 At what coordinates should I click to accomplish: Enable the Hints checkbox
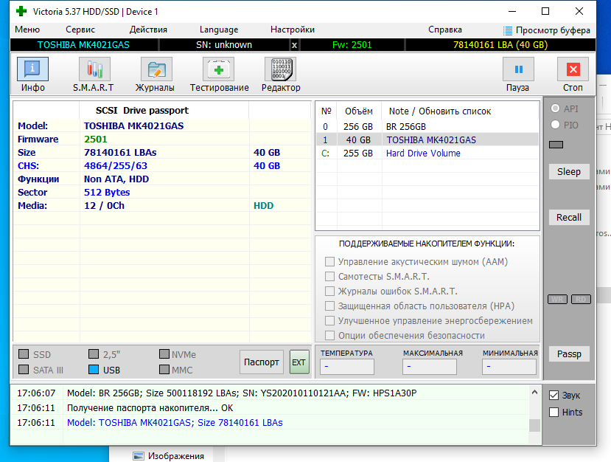554,412
